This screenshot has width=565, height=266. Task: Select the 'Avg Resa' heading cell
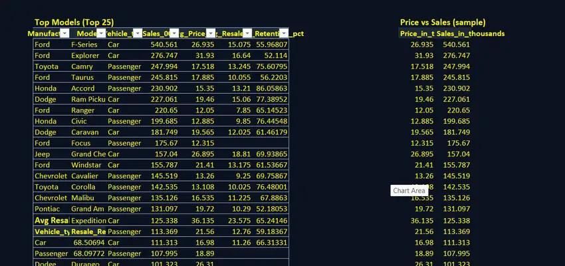52,220
